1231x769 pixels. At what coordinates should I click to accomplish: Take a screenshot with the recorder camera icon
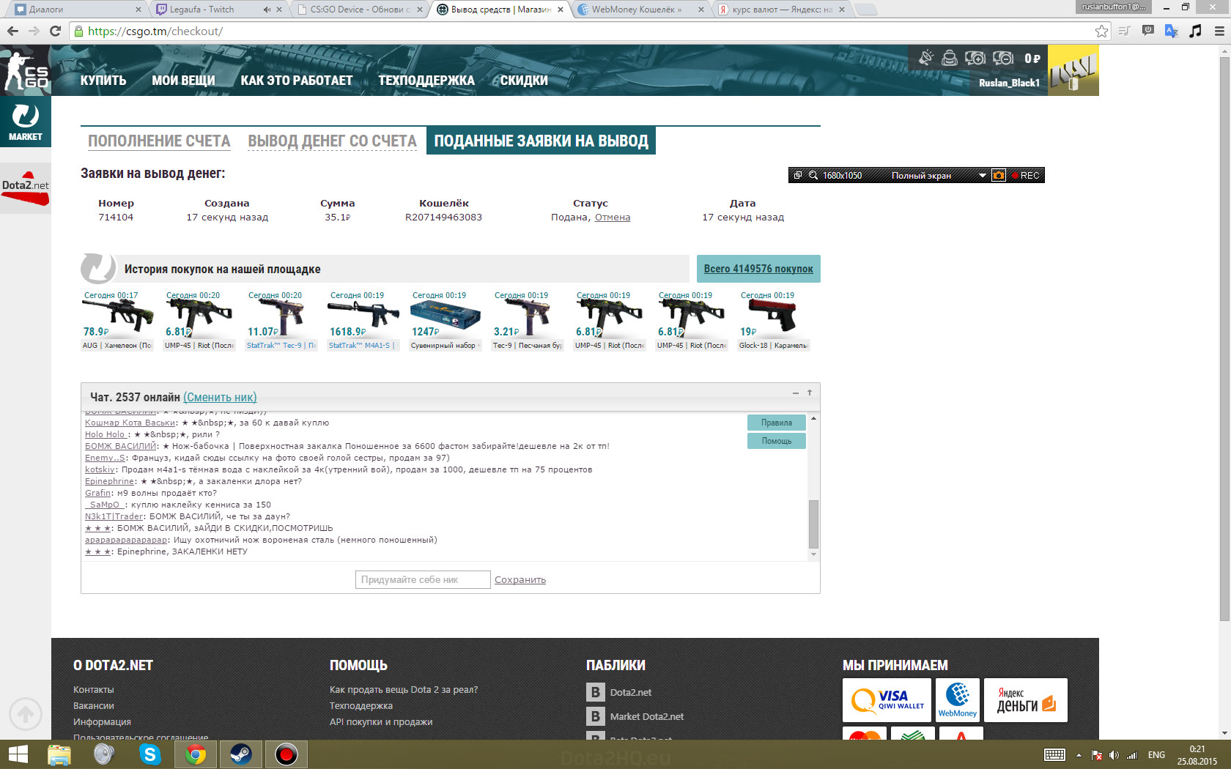tap(999, 175)
